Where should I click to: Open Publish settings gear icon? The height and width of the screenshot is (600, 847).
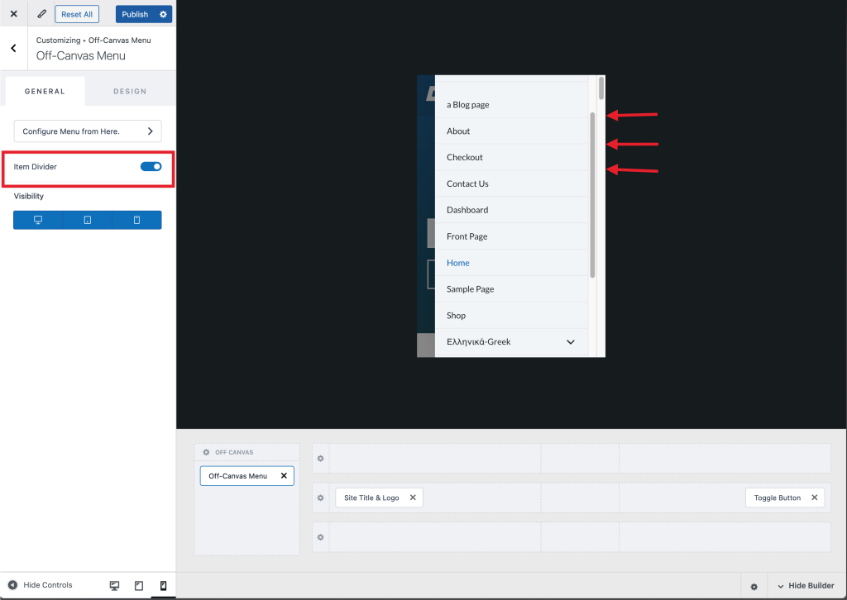tap(163, 14)
